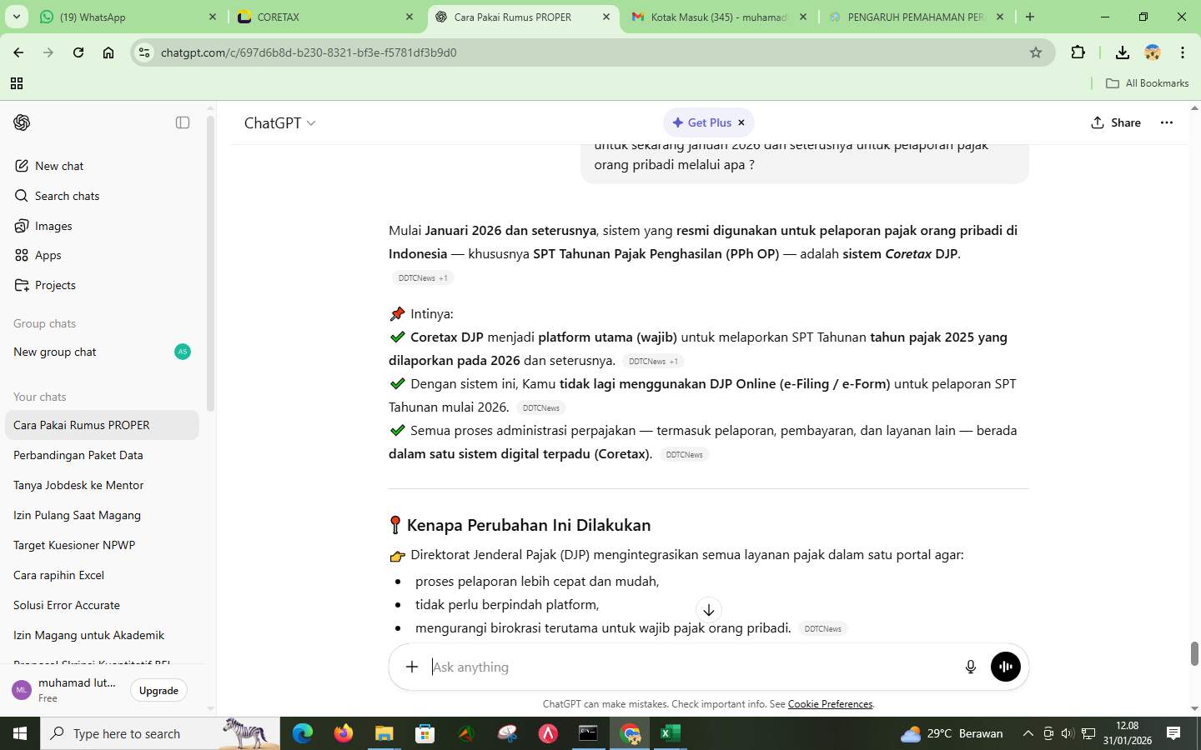Click the Upgrade button near profile
The height and width of the screenshot is (750, 1201).
point(158,690)
